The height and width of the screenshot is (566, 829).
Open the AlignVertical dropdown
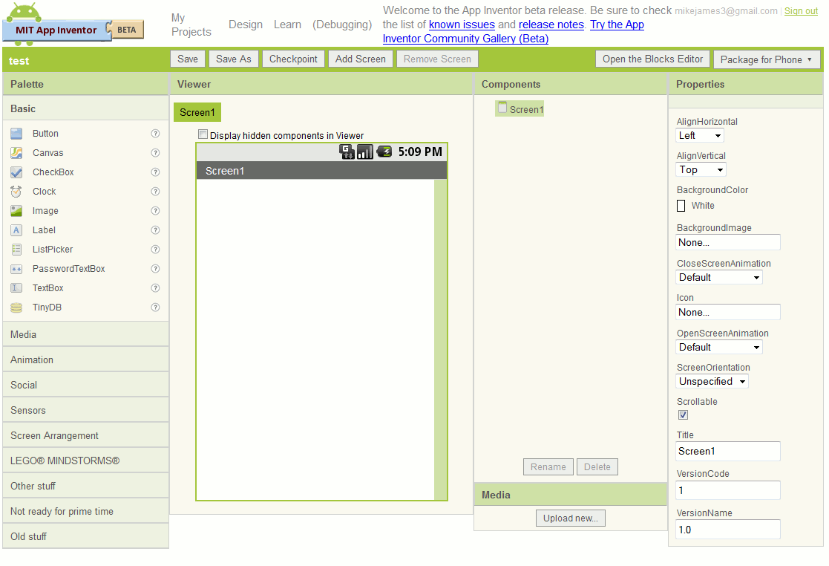coord(701,170)
